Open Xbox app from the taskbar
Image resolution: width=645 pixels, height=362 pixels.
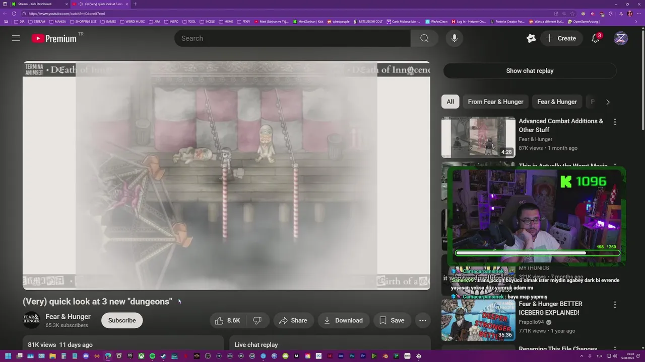click(141, 356)
